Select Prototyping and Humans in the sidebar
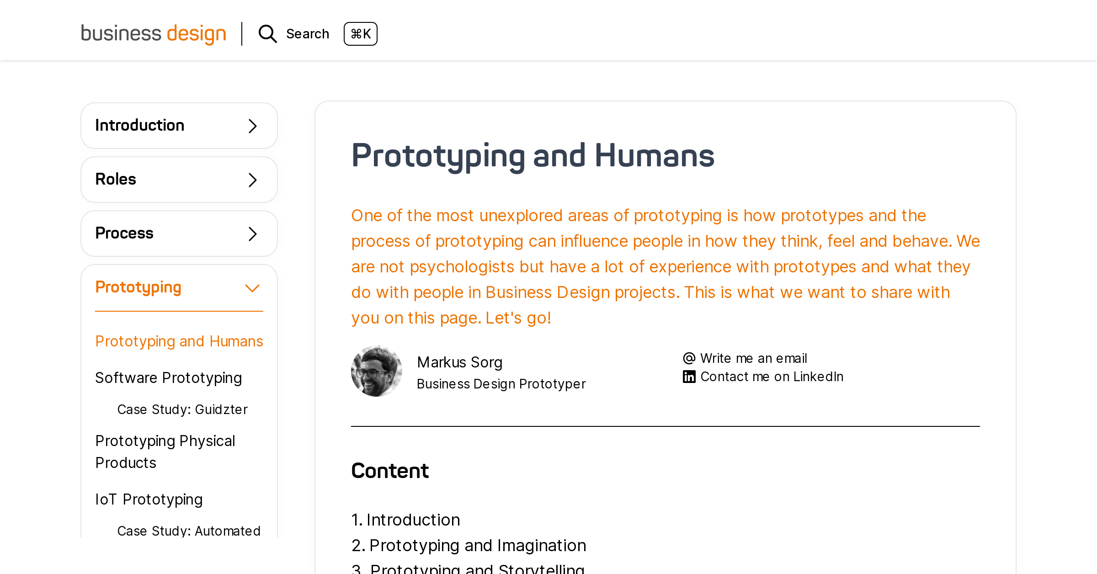 (x=179, y=341)
